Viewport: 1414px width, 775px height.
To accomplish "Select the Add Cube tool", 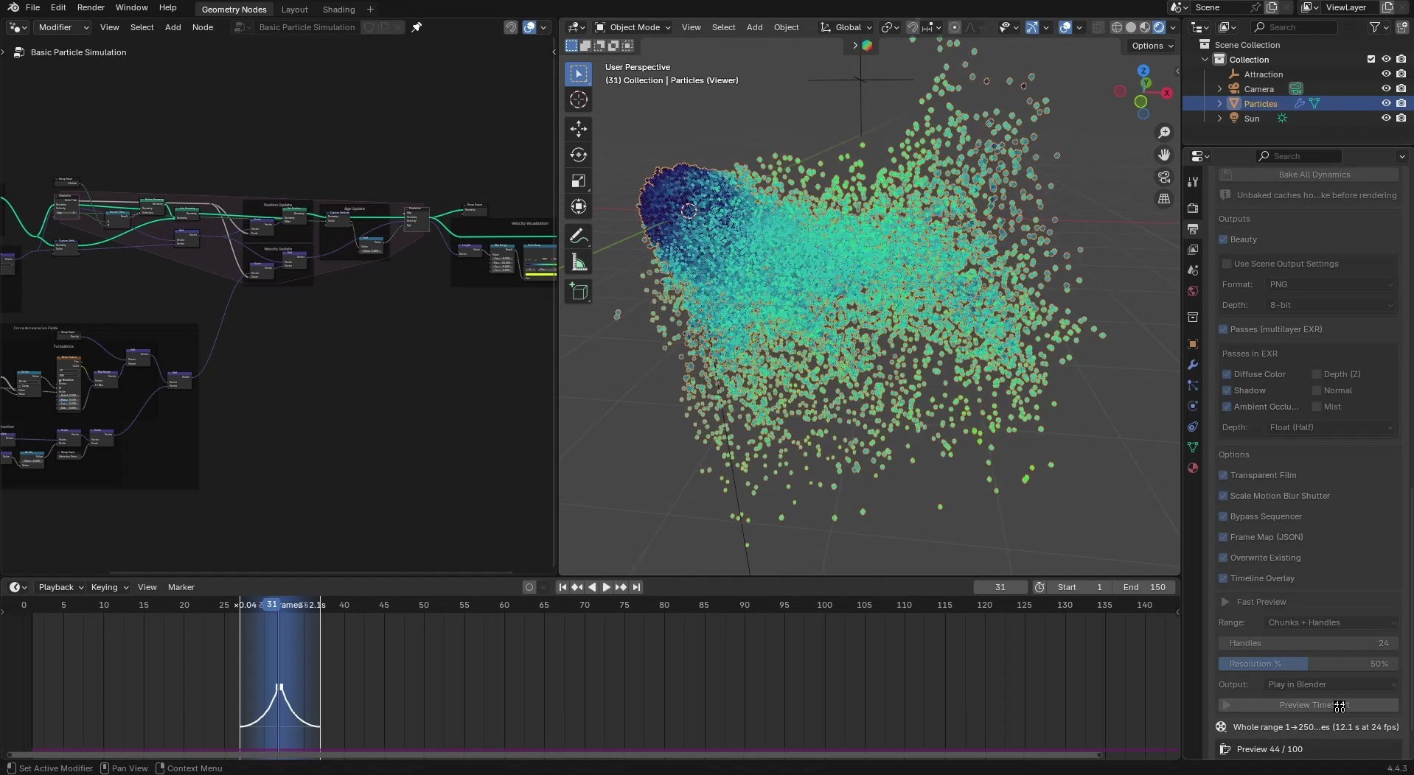I will [x=579, y=292].
